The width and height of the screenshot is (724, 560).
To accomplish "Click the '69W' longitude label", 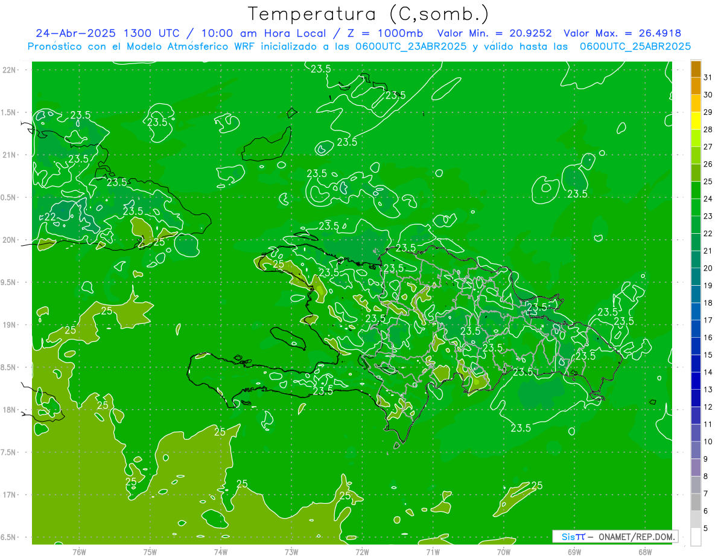I will (x=574, y=552).
